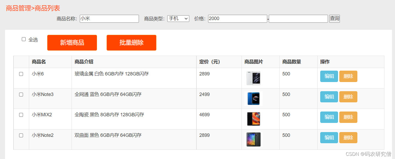This screenshot has height=159, width=395.
Task: Click the 2899 price in 小米Note2 row
Action: (204, 135)
